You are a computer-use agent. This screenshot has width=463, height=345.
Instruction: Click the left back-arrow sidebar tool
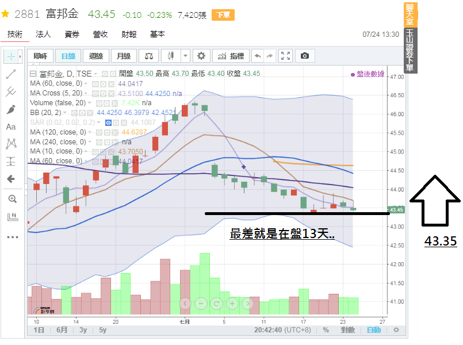coord(11,179)
